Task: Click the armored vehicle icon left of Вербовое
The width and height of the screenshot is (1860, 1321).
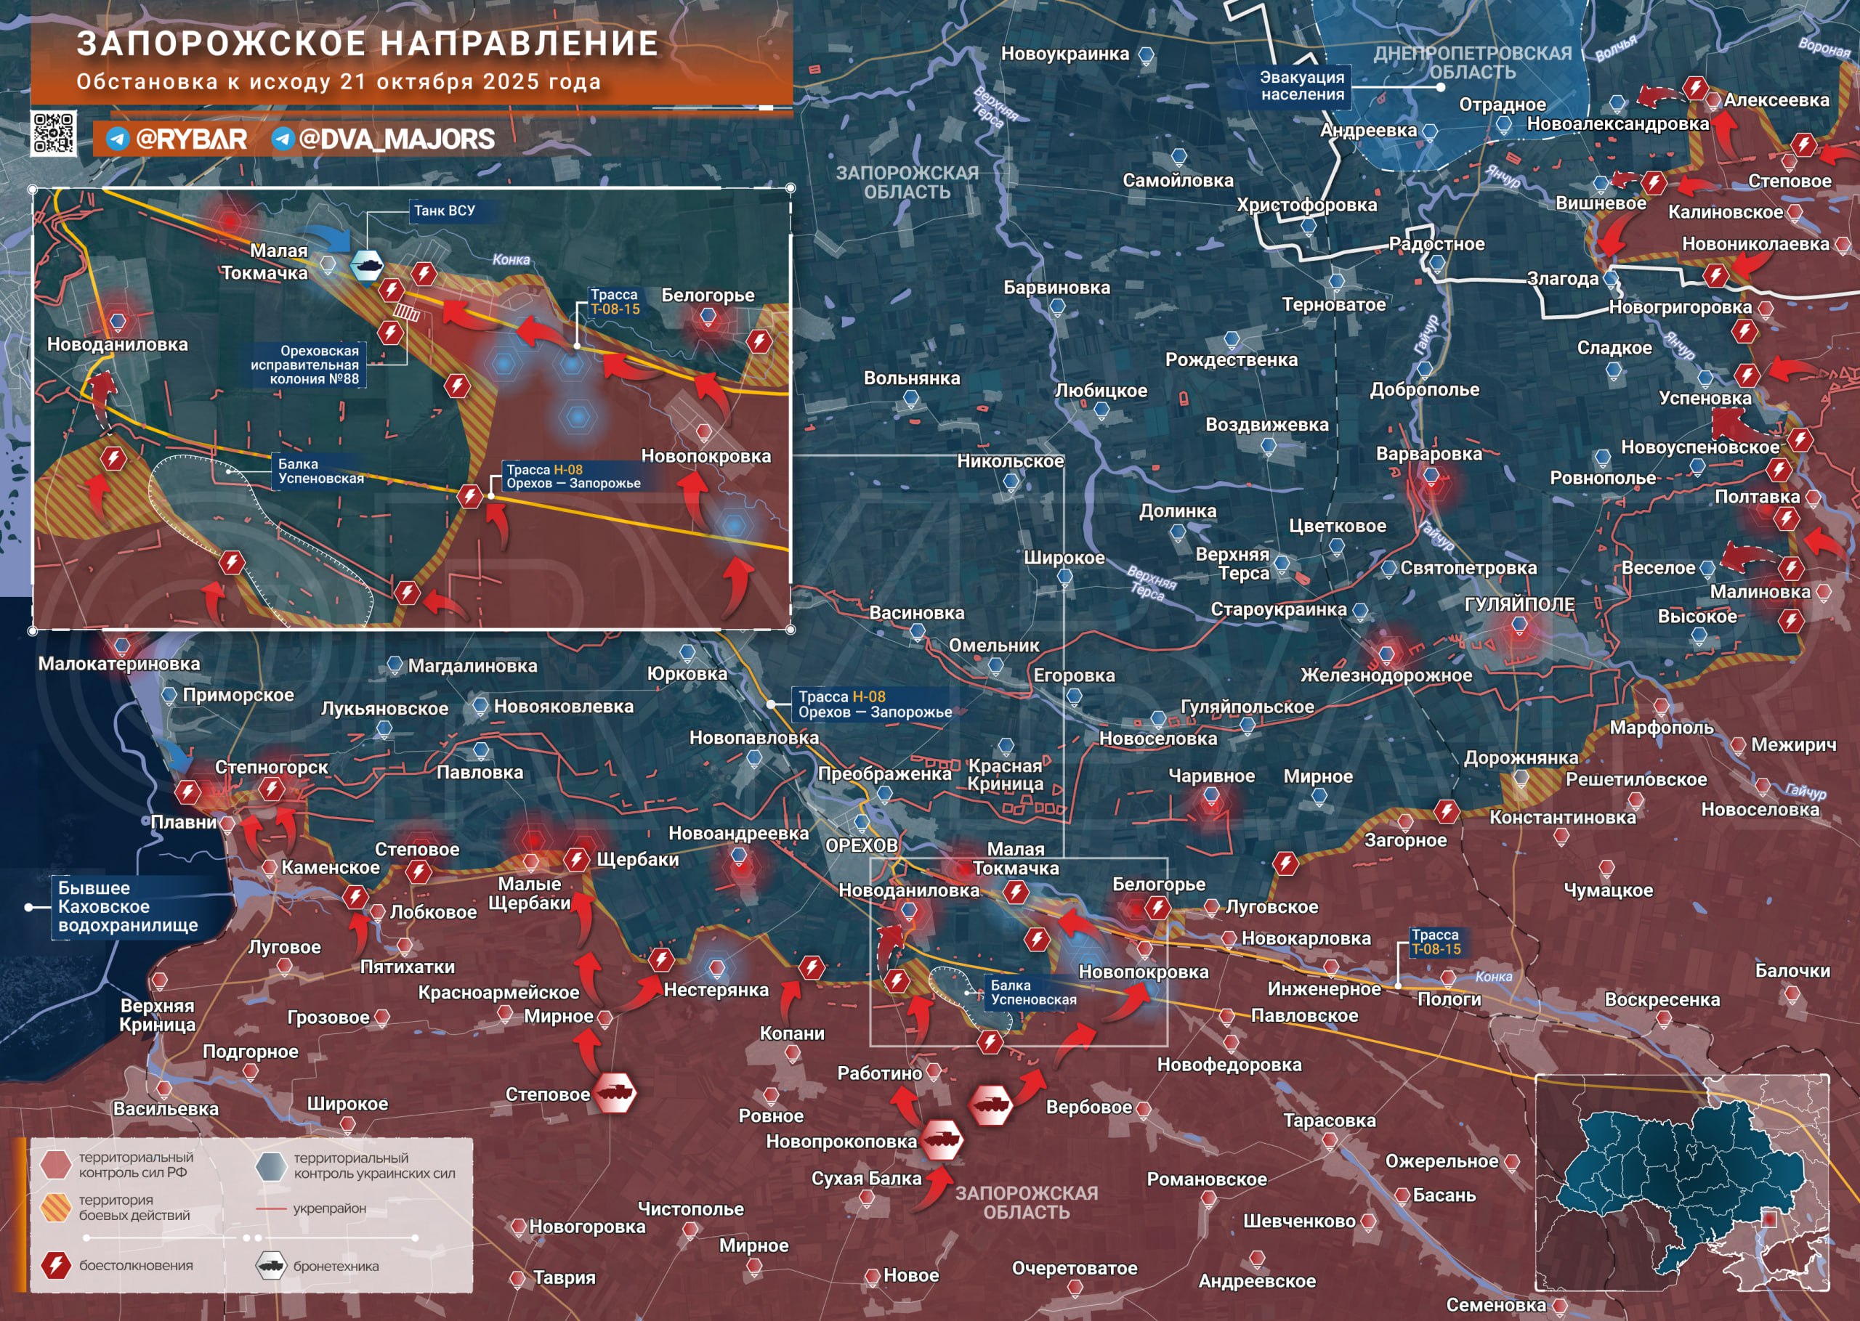Action: [x=990, y=1105]
